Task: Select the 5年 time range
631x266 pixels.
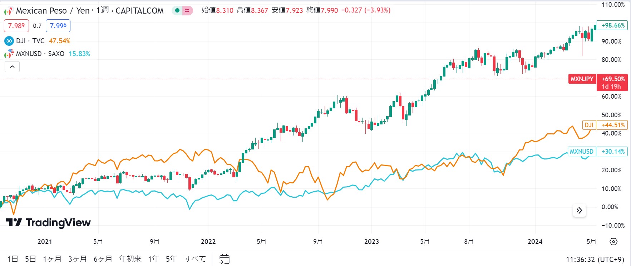Action: point(172,259)
